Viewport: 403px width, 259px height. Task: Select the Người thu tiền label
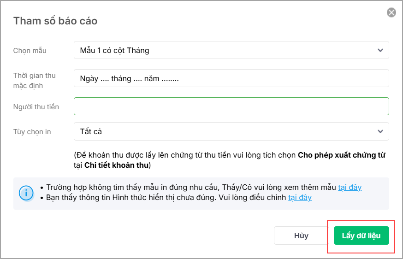pos(36,107)
